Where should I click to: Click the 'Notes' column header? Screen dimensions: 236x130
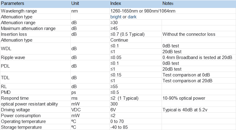click(x=168, y=3)
